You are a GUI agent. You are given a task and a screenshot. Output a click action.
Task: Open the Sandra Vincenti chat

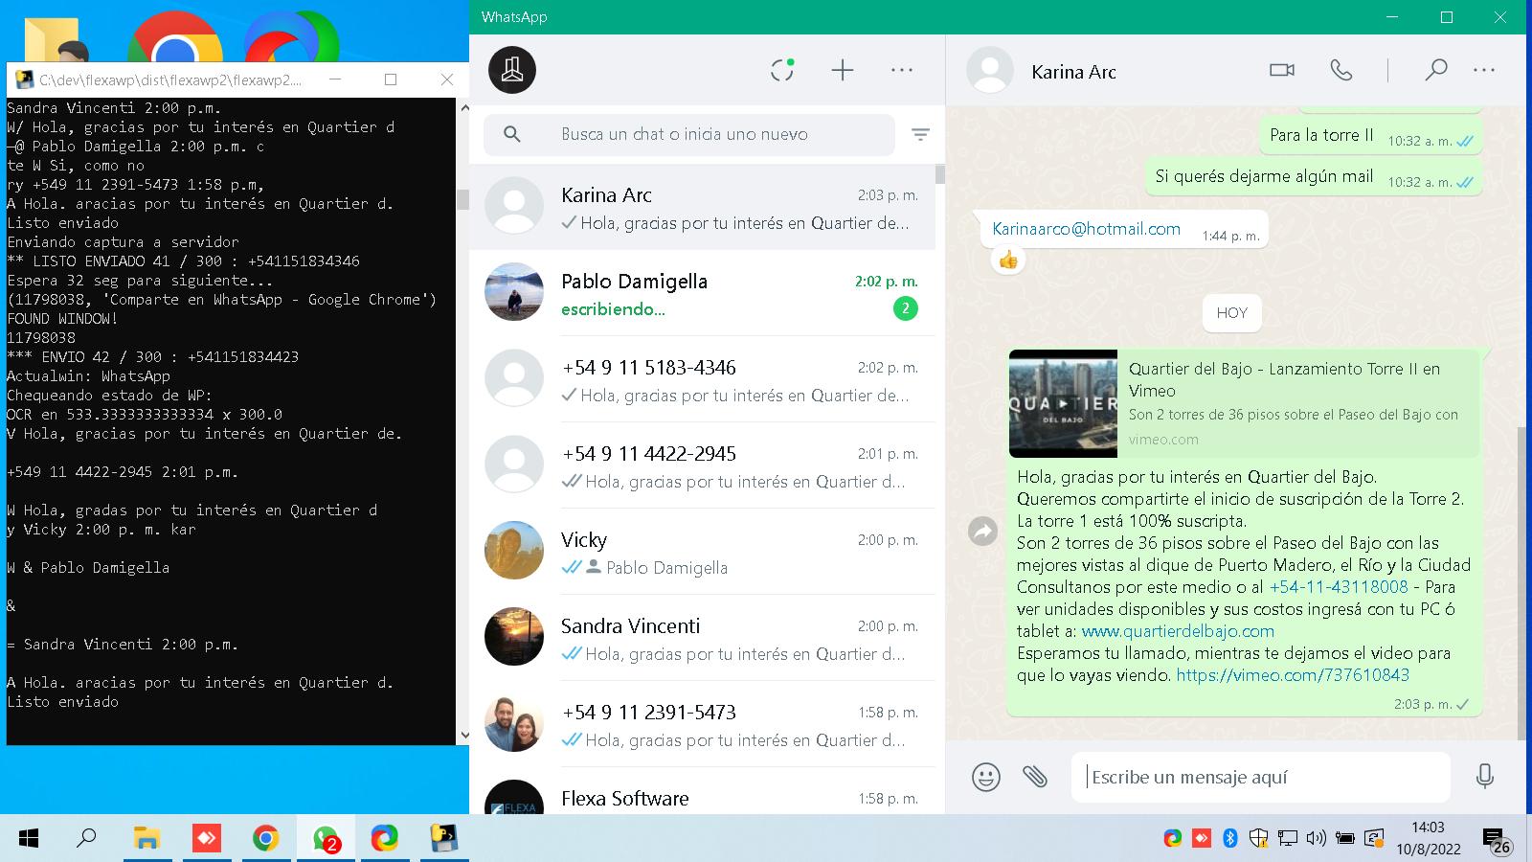click(x=702, y=638)
